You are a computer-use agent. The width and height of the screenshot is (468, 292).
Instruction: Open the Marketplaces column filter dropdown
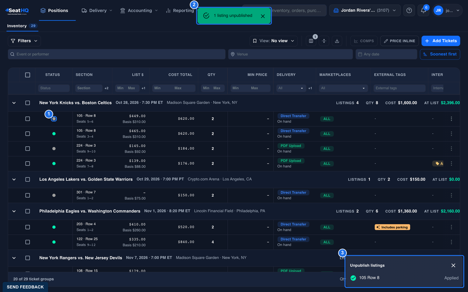[x=343, y=88]
